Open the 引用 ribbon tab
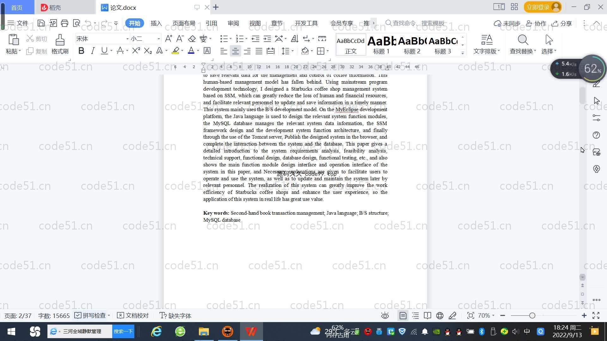The height and width of the screenshot is (341, 607). tap(211, 23)
